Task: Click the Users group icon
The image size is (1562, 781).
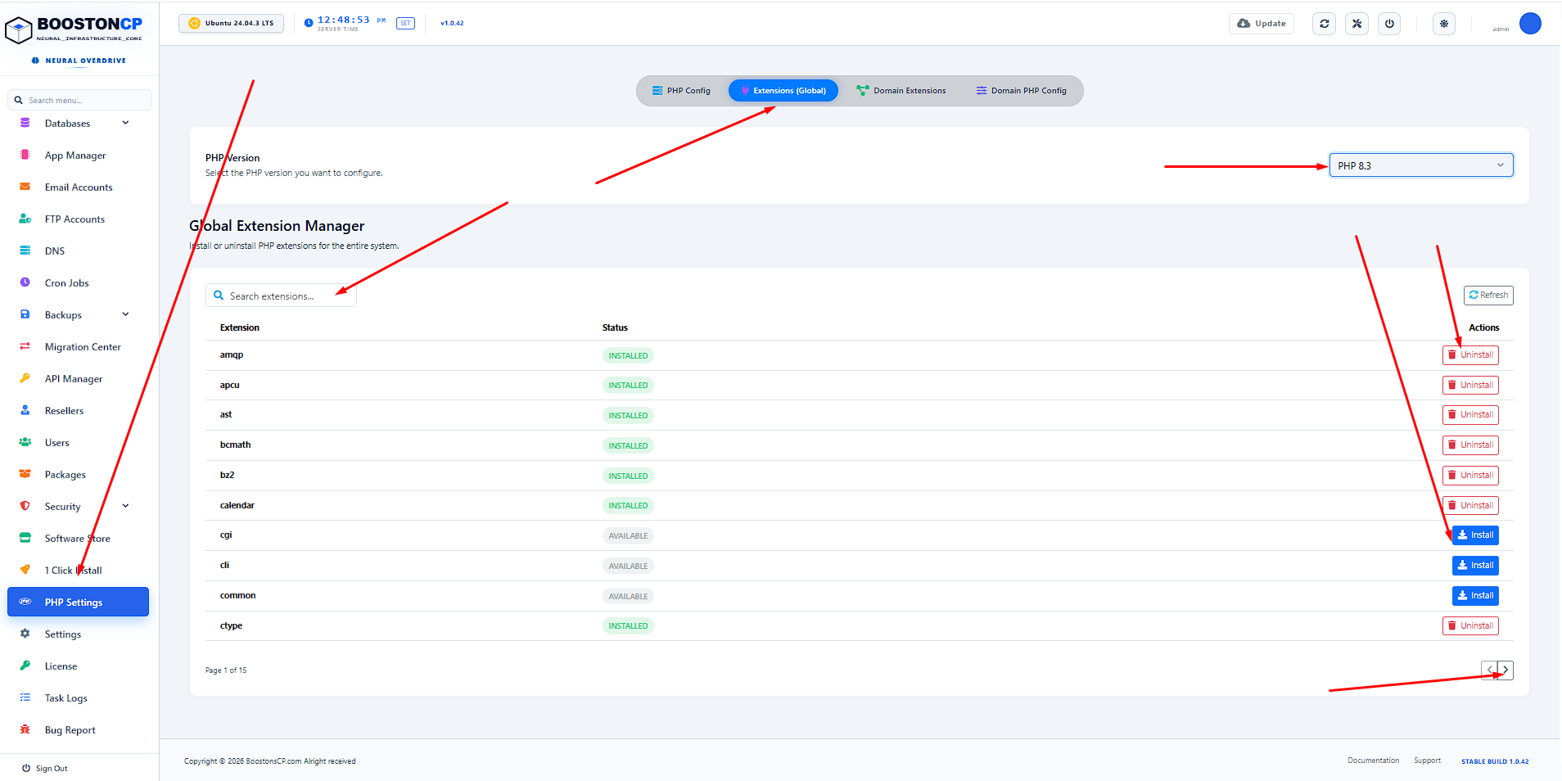Action: (25, 442)
